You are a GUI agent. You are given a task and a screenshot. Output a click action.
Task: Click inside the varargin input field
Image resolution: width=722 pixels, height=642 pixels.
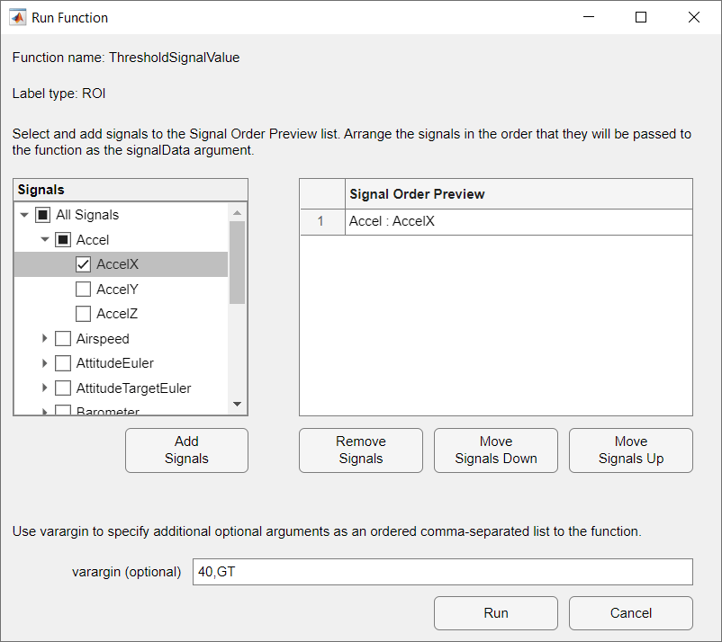pyautogui.click(x=441, y=572)
